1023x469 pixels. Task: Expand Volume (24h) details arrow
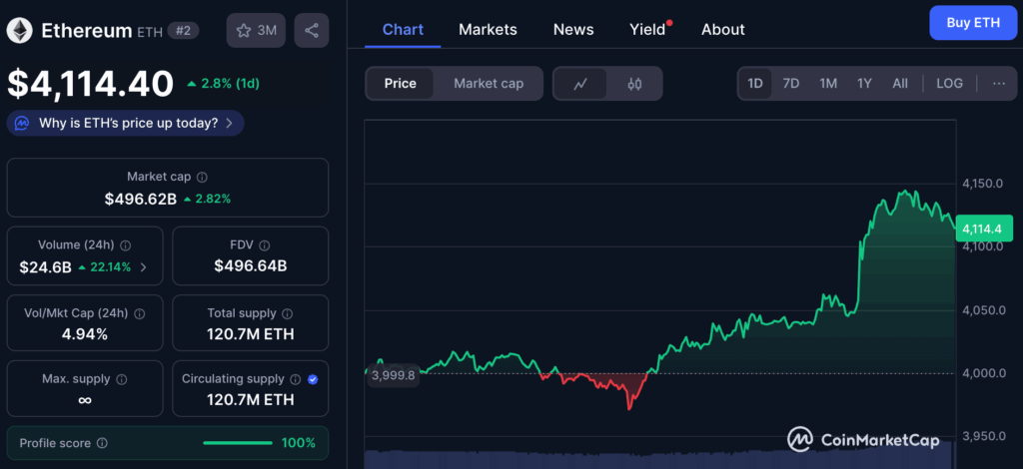[x=143, y=266]
